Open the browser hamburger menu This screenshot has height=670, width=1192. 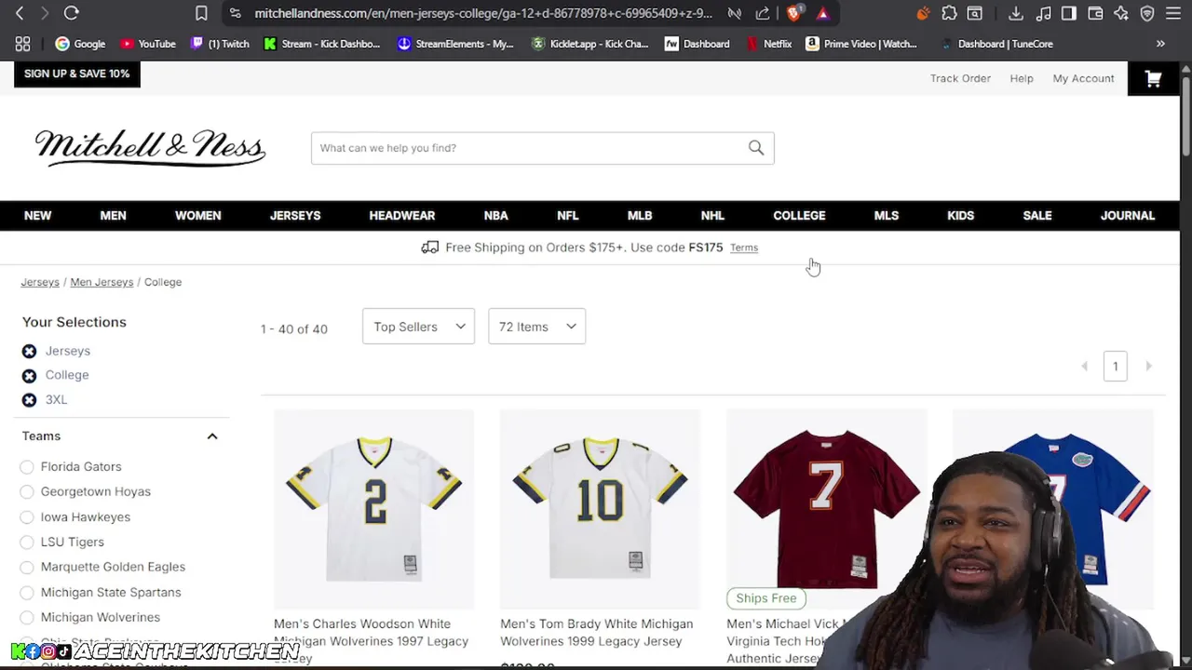(1173, 13)
